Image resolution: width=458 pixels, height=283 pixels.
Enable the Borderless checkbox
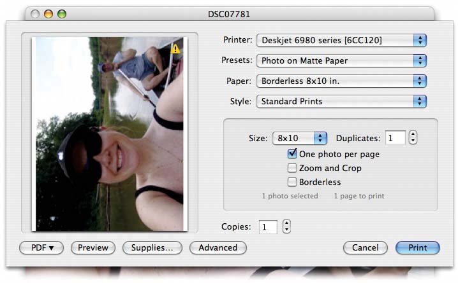(x=292, y=183)
